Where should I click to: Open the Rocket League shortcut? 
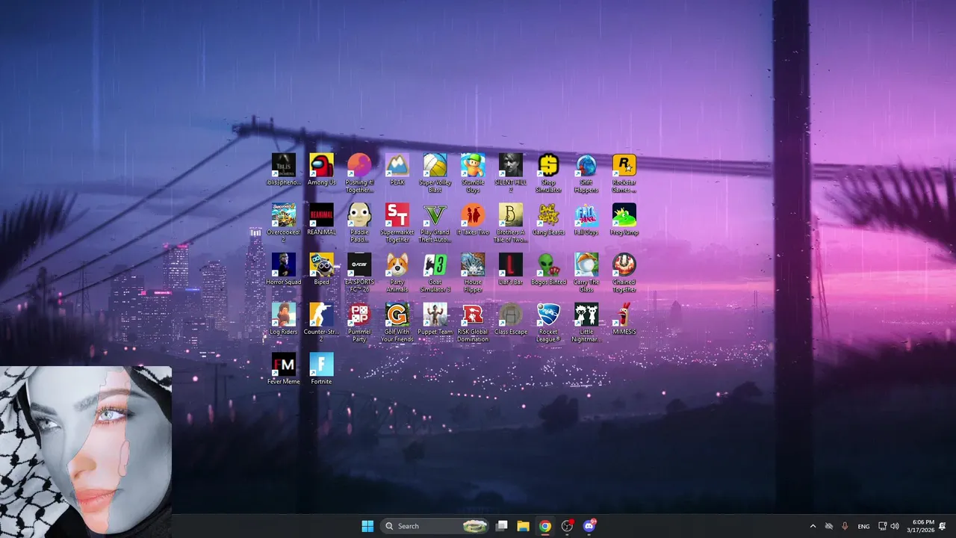tap(548, 323)
